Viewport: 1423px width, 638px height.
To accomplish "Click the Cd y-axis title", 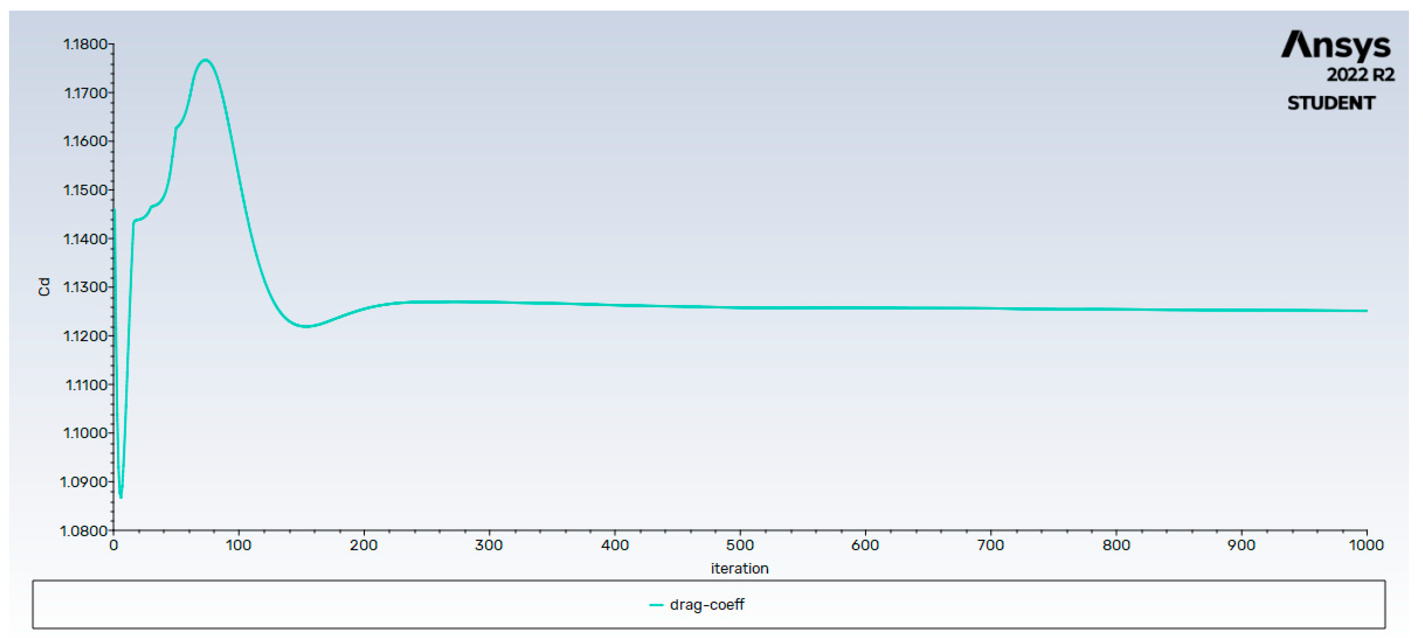I will 44,287.
